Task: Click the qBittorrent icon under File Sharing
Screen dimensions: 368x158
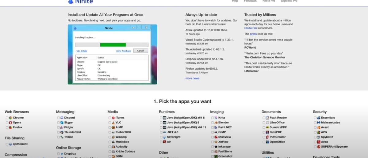Action: 10,144
